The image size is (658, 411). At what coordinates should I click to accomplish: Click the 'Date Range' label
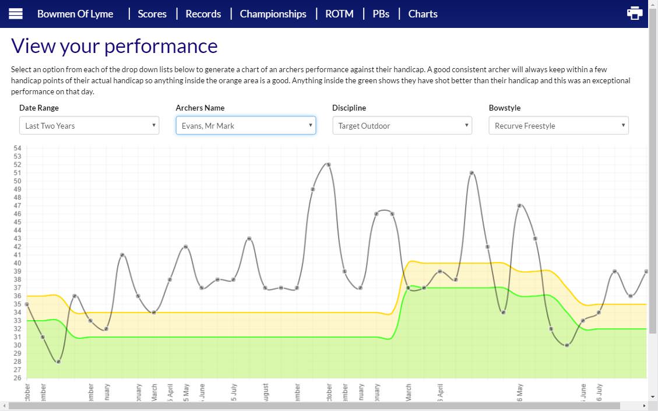click(x=39, y=108)
